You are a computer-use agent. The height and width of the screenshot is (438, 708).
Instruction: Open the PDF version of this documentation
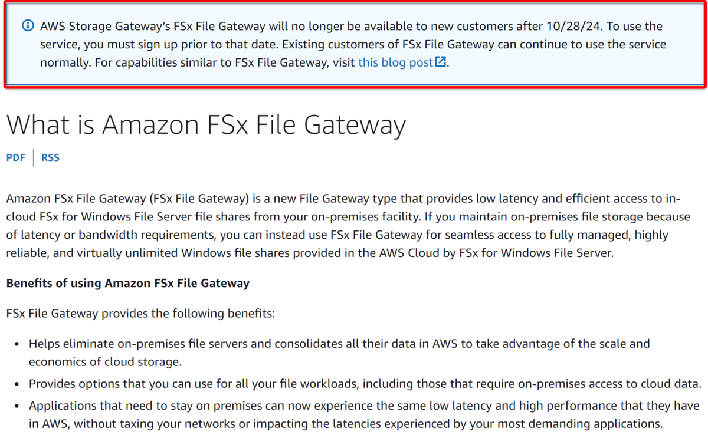click(15, 157)
